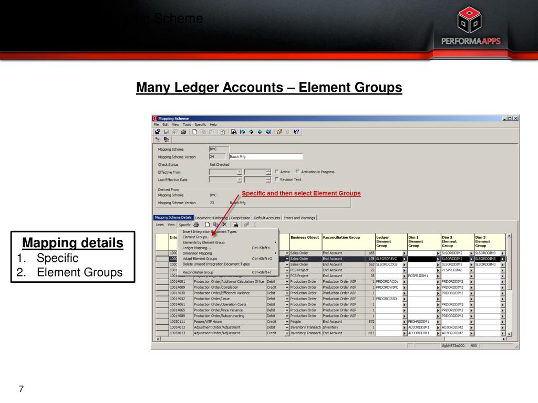Open the Last Effective Date dropdown

click(x=239, y=179)
